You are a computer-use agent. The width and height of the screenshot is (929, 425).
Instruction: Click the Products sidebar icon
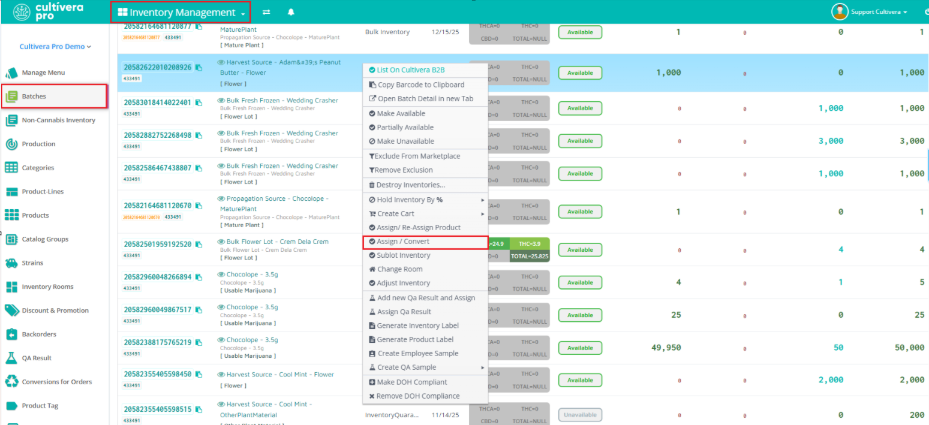pyautogui.click(x=11, y=215)
